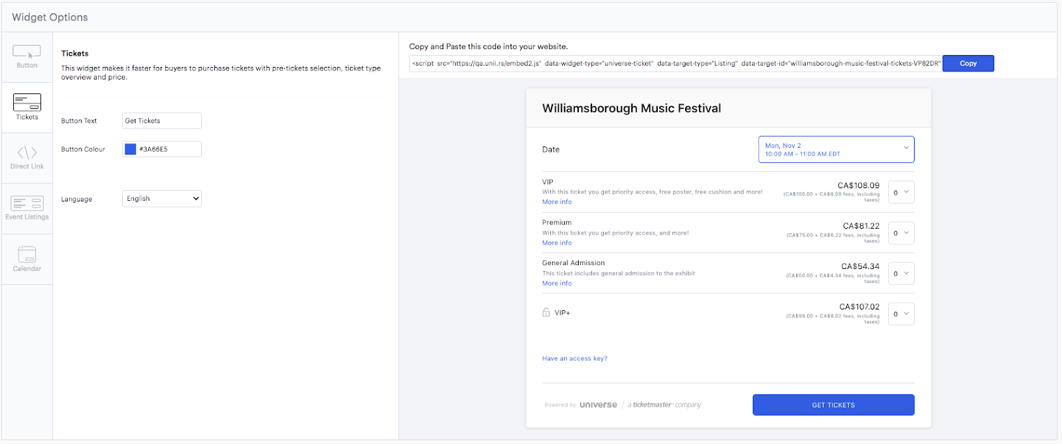Open the Mon, Nov 2 date dropdown
The image size is (1062, 444).
(835, 149)
